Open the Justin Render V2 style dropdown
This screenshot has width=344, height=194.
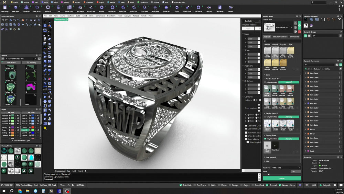(291, 27)
